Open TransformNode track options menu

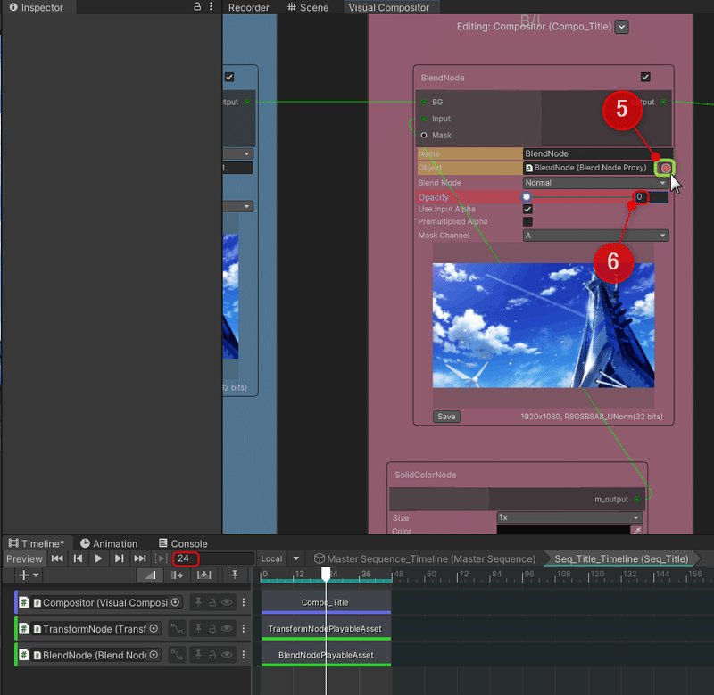pyautogui.click(x=244, y=629)
